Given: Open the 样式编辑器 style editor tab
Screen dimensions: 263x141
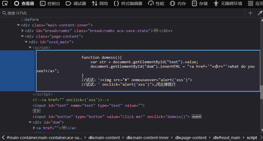Looking at the screenshot, I should click(x=128, y=4).
